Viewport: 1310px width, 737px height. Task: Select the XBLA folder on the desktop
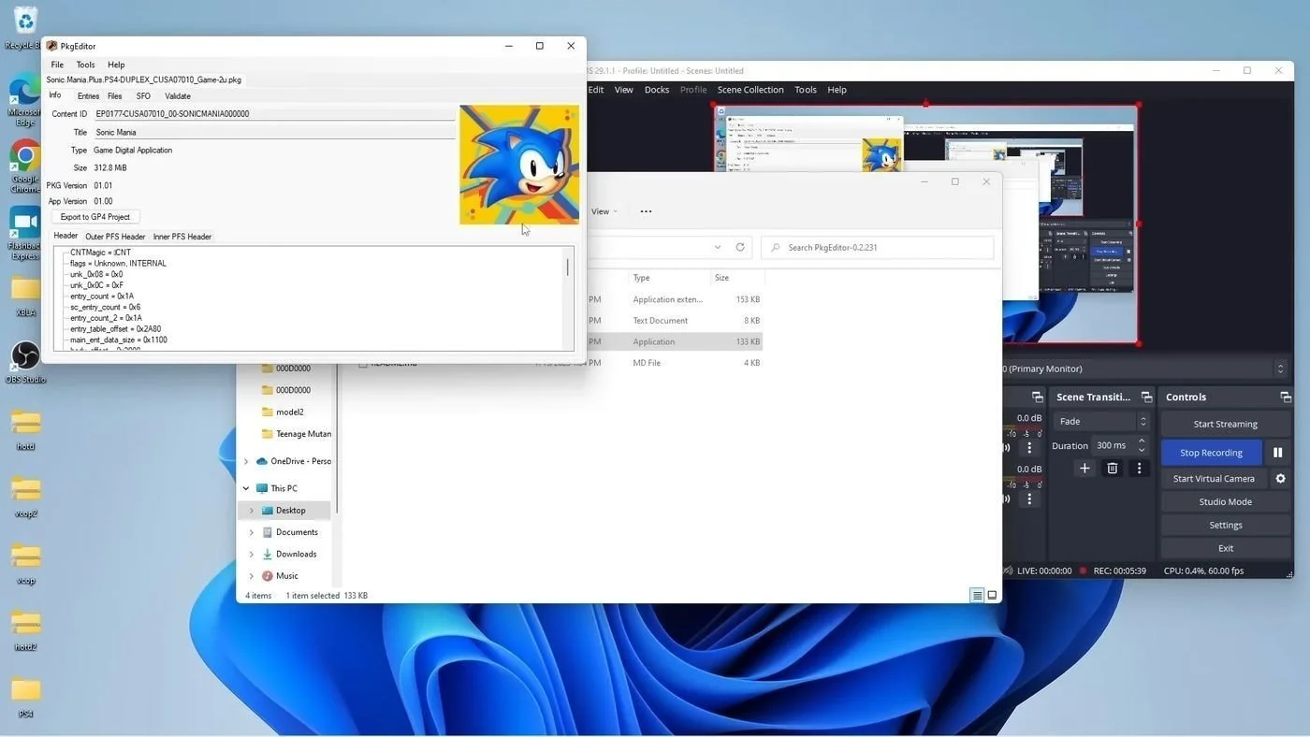[x=25, y=297]
